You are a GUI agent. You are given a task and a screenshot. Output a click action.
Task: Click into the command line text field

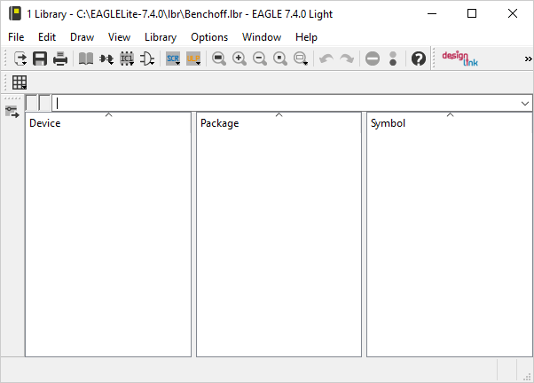284,104
